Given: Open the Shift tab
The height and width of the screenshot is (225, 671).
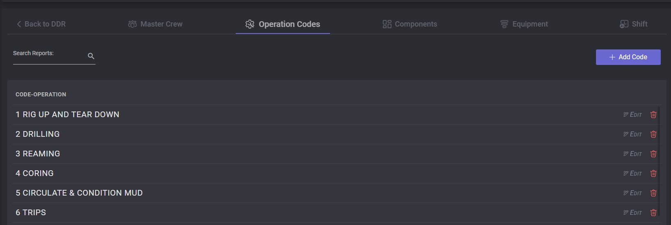Looking at the screenshot, I should click(x=634, y=24).
